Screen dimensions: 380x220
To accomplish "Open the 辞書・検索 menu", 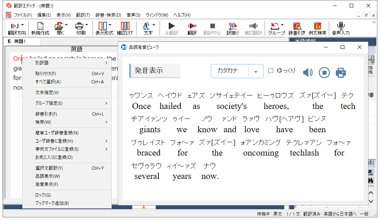I will coord(108,15).
